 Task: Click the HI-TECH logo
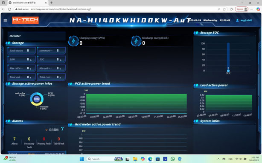click(x=25, y=20)
